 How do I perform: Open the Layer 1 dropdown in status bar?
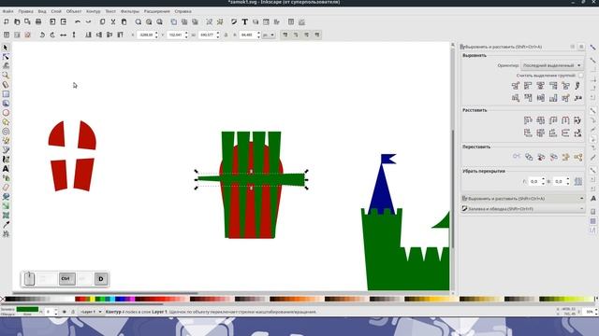tap(91, 312)
